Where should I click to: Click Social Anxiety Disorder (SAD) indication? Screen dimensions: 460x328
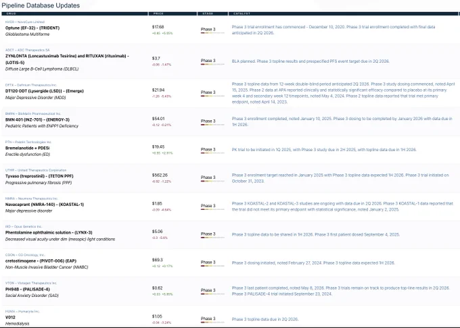pos(32,296)
